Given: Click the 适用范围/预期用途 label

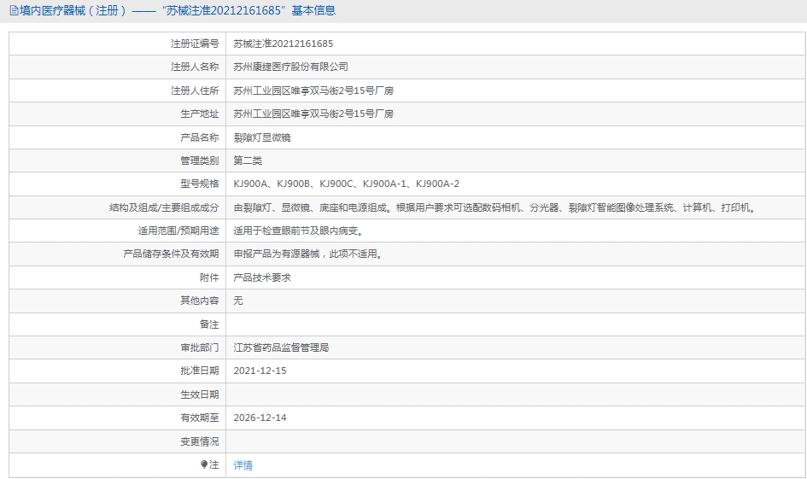Looking at the screenshot, I should pos(178,231).
